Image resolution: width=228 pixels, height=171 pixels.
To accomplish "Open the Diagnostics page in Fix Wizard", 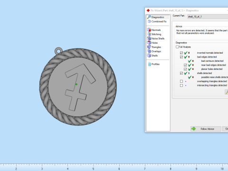I will (158, 17).
